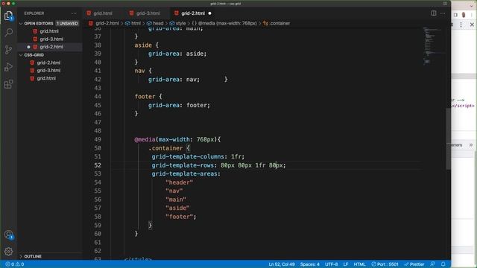Open the Accounts menu in activity bar
Viewport: 477px width, 268px height.
click(8, 234)
